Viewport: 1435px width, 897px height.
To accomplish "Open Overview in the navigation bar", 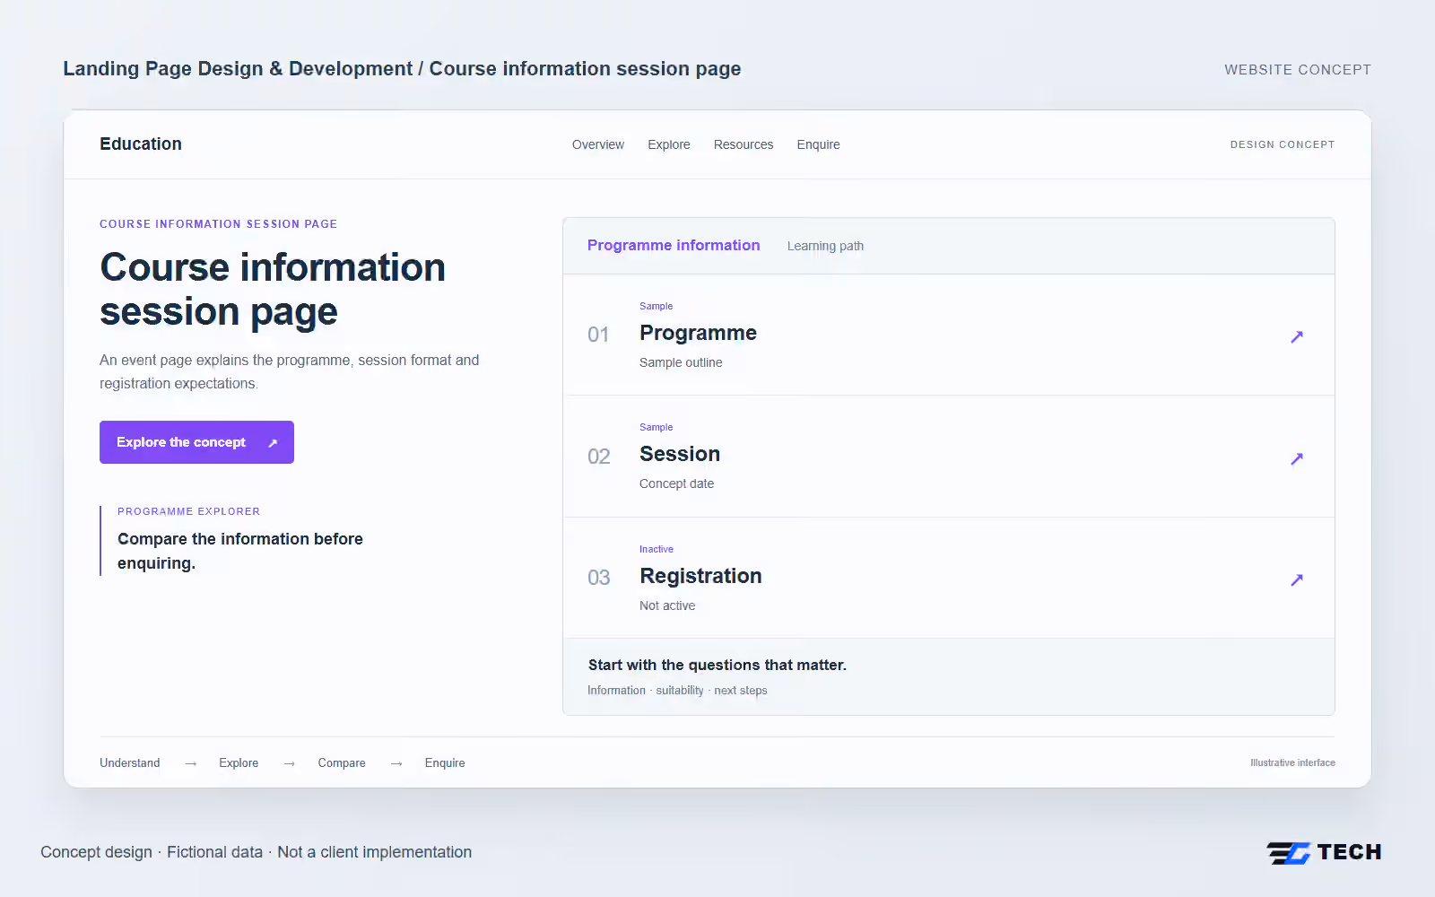I will pos(598,144).
